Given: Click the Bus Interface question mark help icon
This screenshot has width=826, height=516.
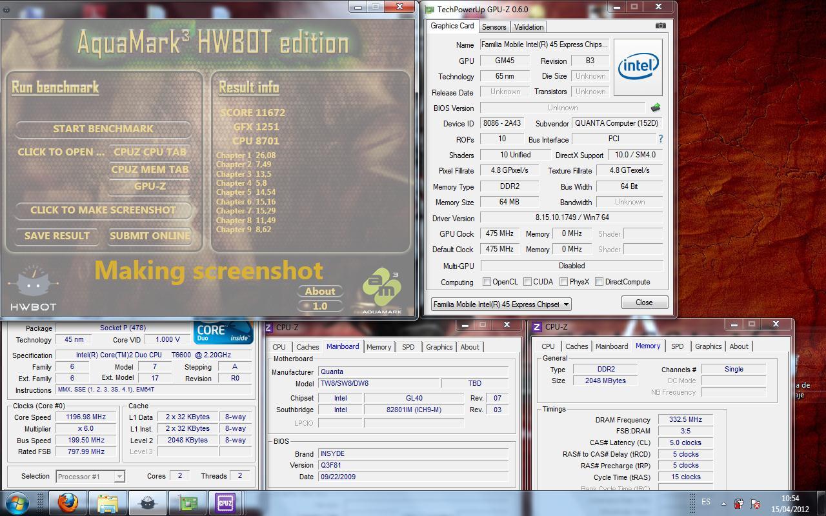Looking at the screenshot, I should click(x=660, y=139).
